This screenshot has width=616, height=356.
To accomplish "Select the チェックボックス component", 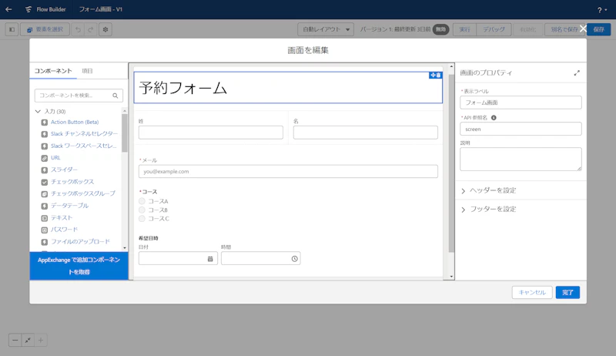I will [68, 182].
